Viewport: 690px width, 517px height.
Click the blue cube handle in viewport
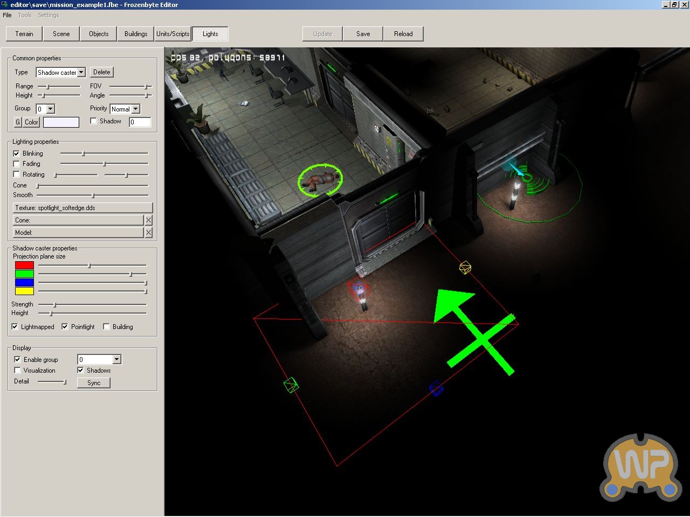tap(436, 388)
